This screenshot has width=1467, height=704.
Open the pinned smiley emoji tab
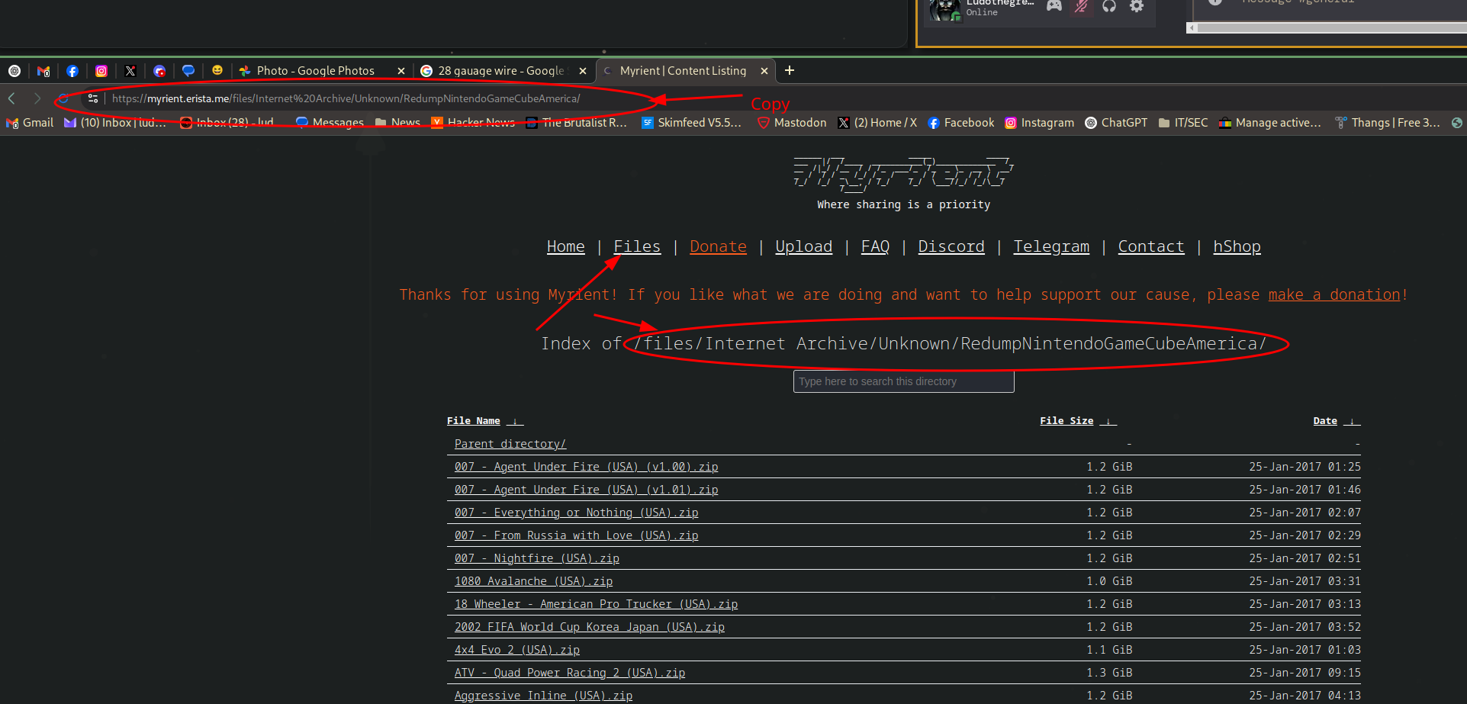tap(217, 70)
